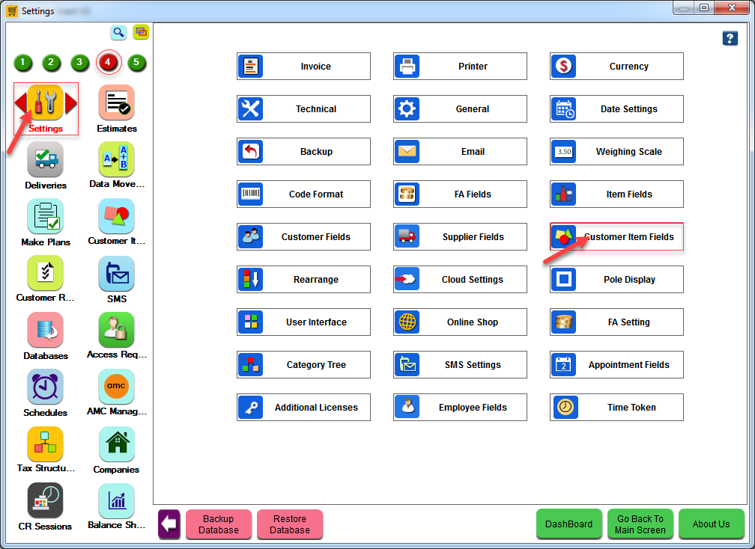Open the Companies house icon
Screen dimensions: 755x549
click(x=116, y=445)
